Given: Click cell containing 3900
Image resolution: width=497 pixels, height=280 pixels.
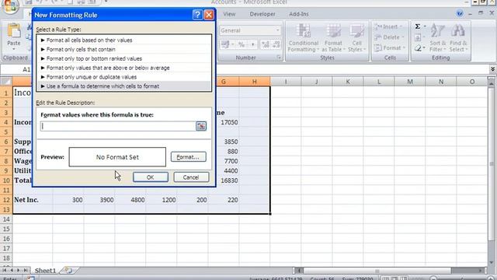Looking at the screenshot, I should tap(99, 200).
